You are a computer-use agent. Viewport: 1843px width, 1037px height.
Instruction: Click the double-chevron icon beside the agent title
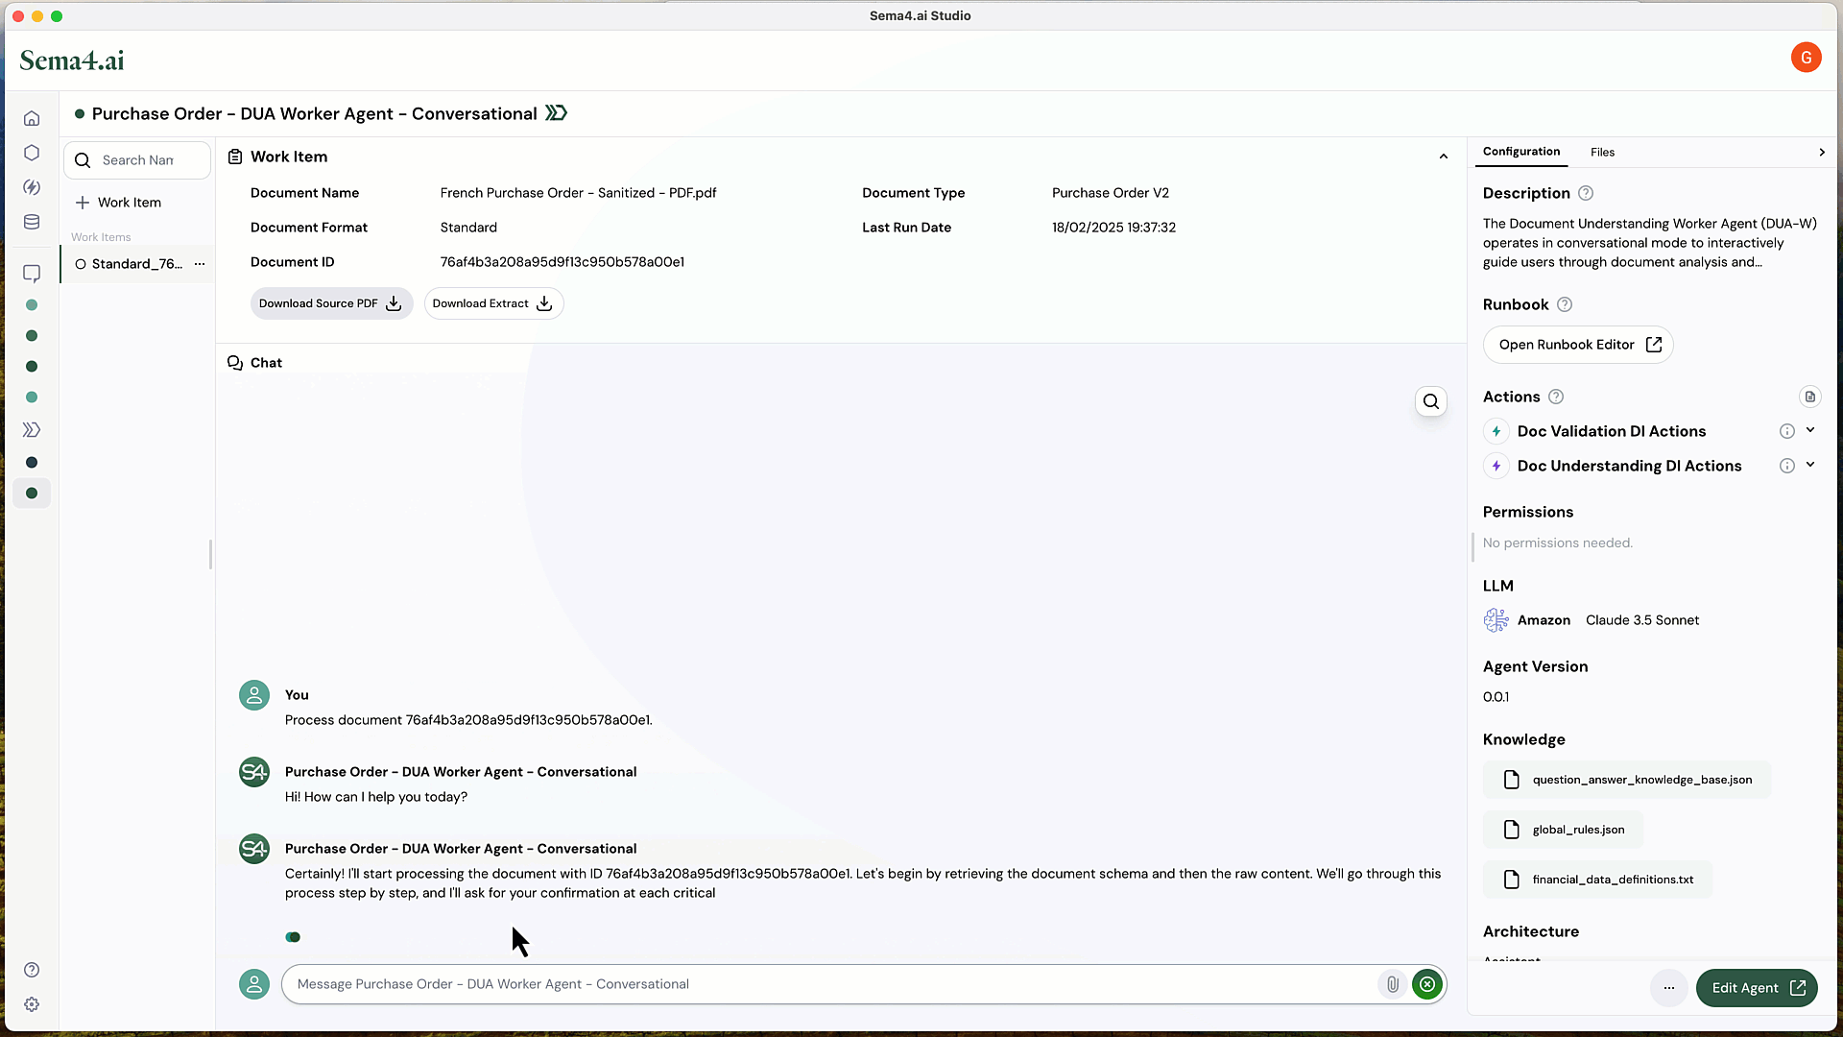(557, 113)
